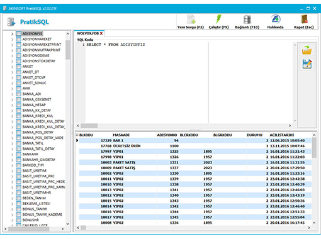The image size is (321, 239).
Task: Click the BARKOD_TIPI table icon
Action: click(19, 165)
